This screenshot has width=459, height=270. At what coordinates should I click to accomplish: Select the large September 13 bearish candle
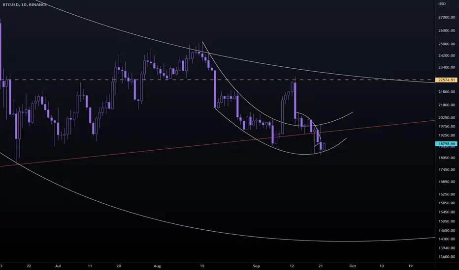click(x=295, y=101)
